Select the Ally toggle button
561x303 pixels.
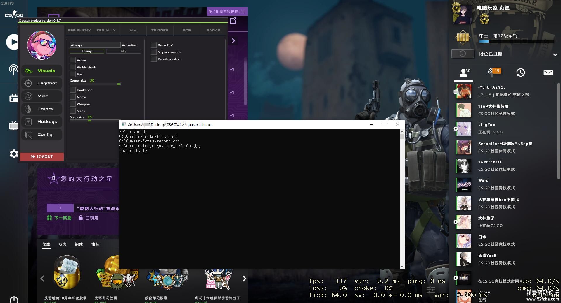[x=124, y=51]
